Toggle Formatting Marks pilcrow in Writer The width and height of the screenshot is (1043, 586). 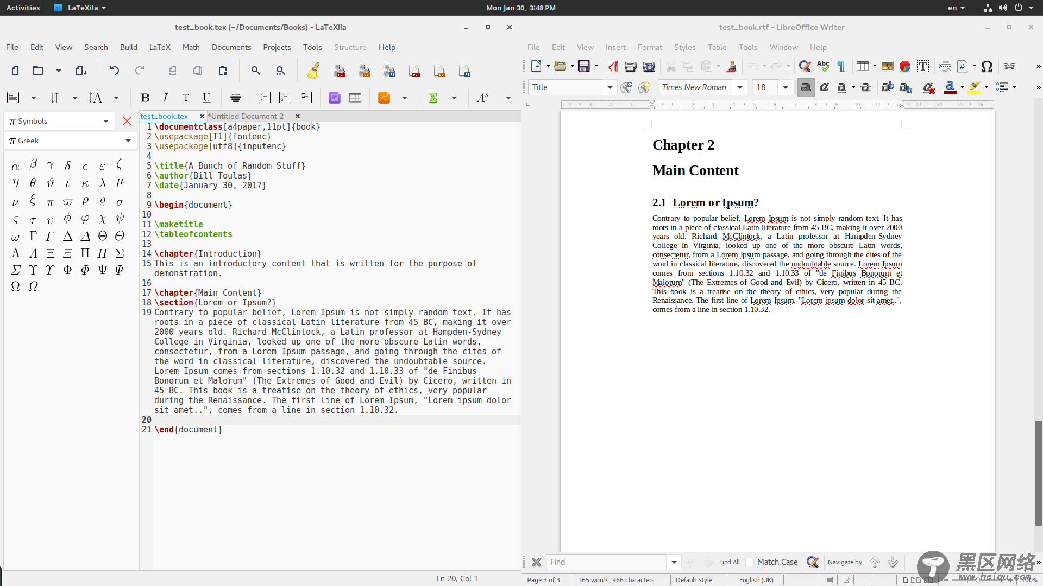point(841,66)
